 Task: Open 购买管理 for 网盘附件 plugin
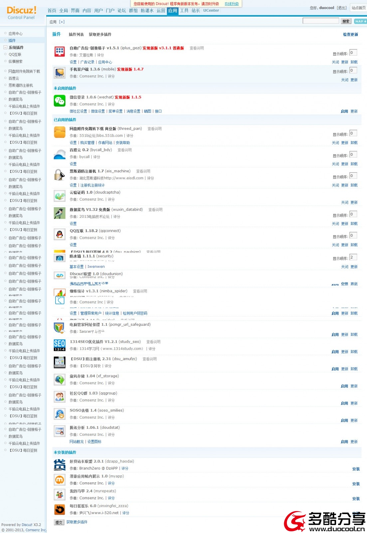coord(88,143)
